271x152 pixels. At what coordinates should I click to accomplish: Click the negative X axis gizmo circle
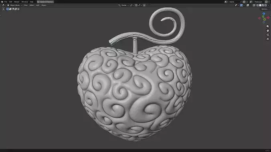click(x=259, y=18)
